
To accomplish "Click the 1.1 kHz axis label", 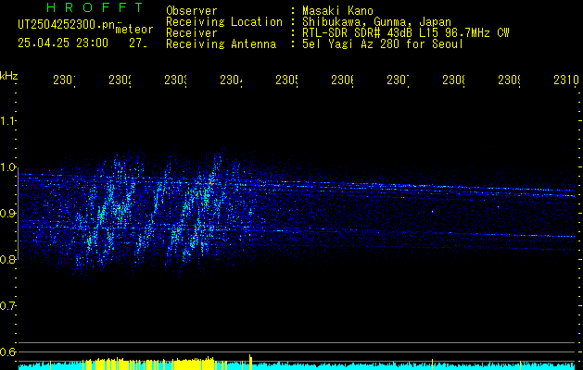I will (7, 120).
